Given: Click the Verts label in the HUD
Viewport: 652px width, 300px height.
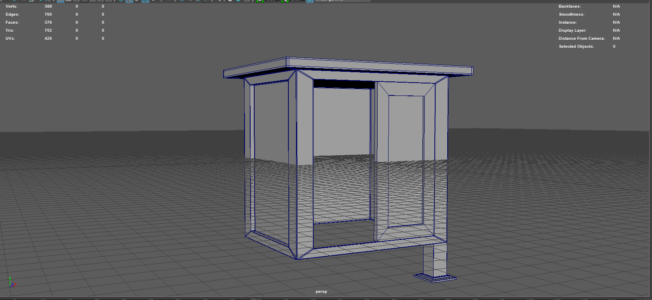Looking at the screenshot, I should coord(11,6).
